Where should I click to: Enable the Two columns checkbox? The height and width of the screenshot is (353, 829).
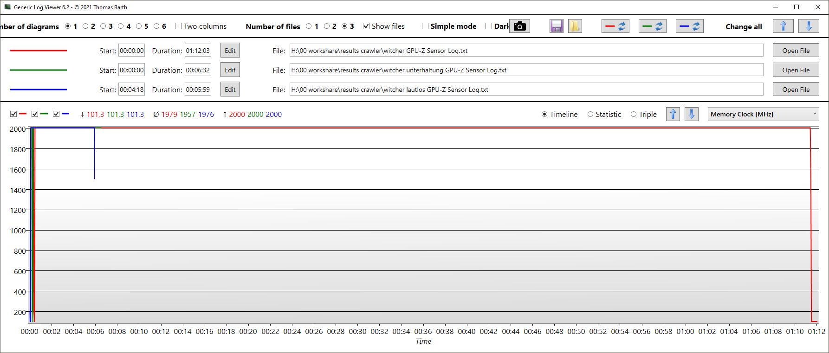pos(178,26)
